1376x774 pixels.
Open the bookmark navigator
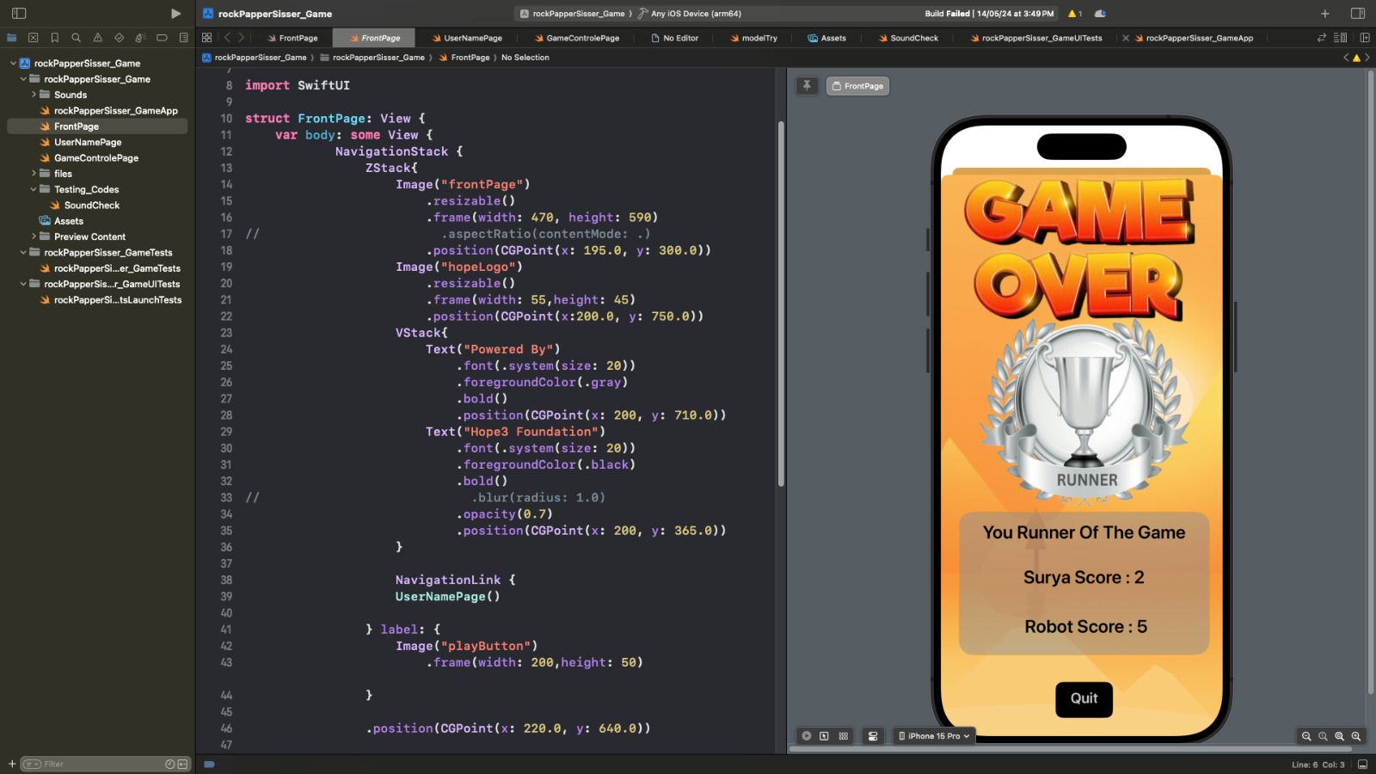(x=54, y=38)
